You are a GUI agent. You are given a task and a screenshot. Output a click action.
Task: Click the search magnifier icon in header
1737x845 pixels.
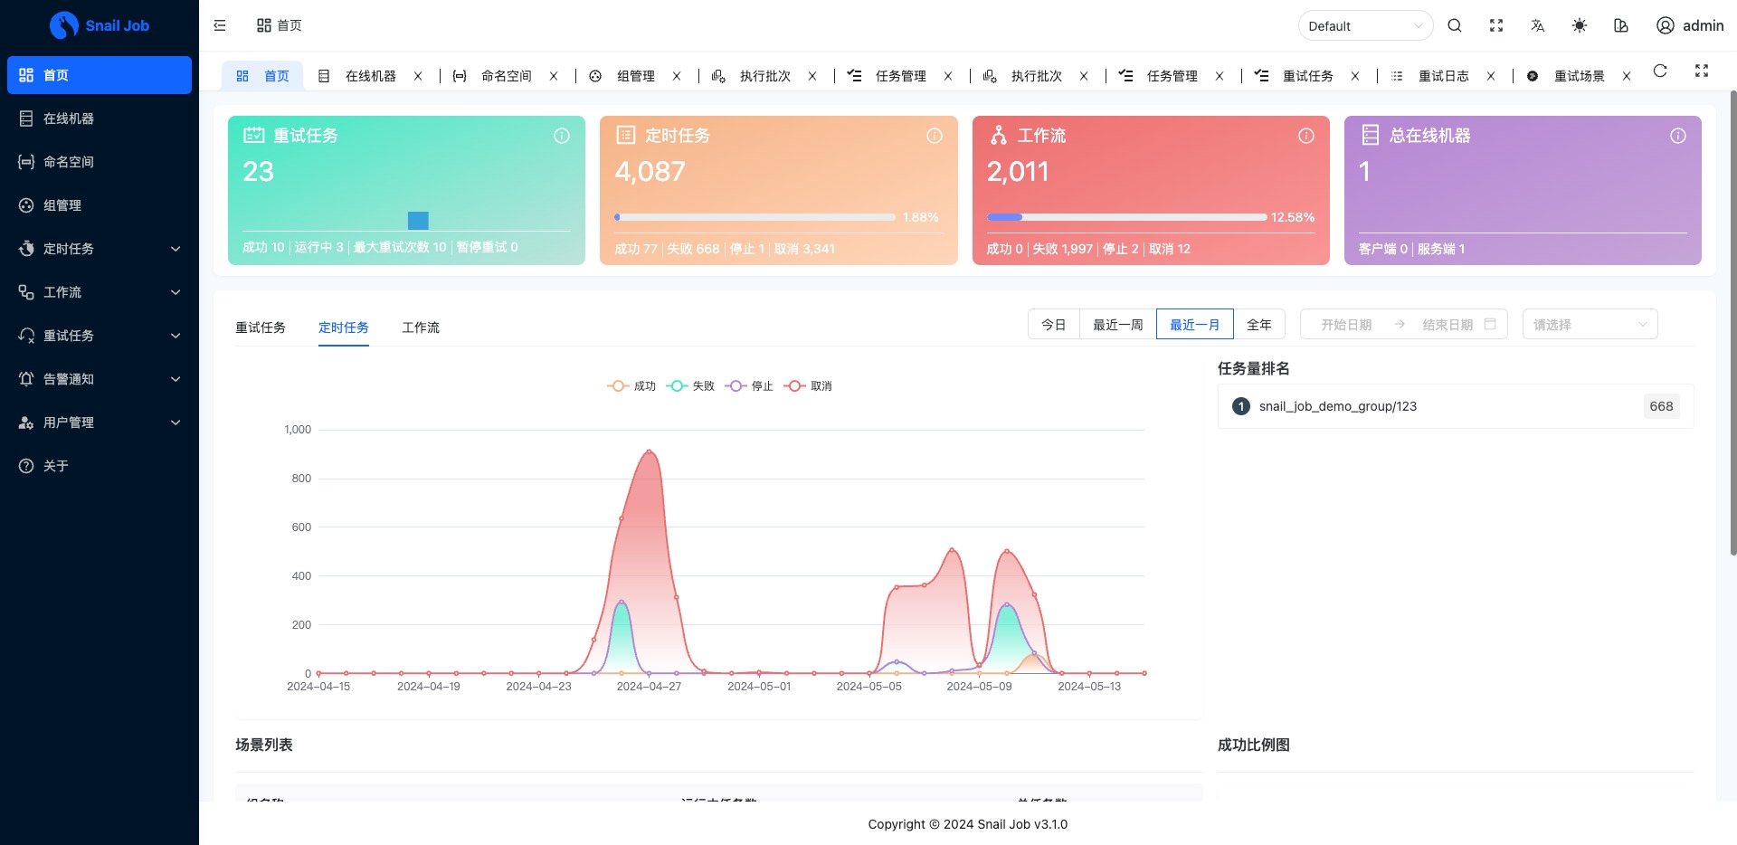[1455, 25]
